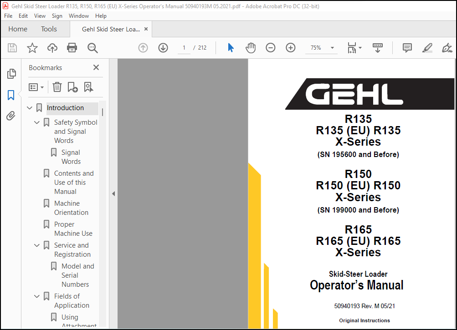The height and width of the screenshot is (330, 457).
Task: Open the Sign document tool
Action: 447,48
